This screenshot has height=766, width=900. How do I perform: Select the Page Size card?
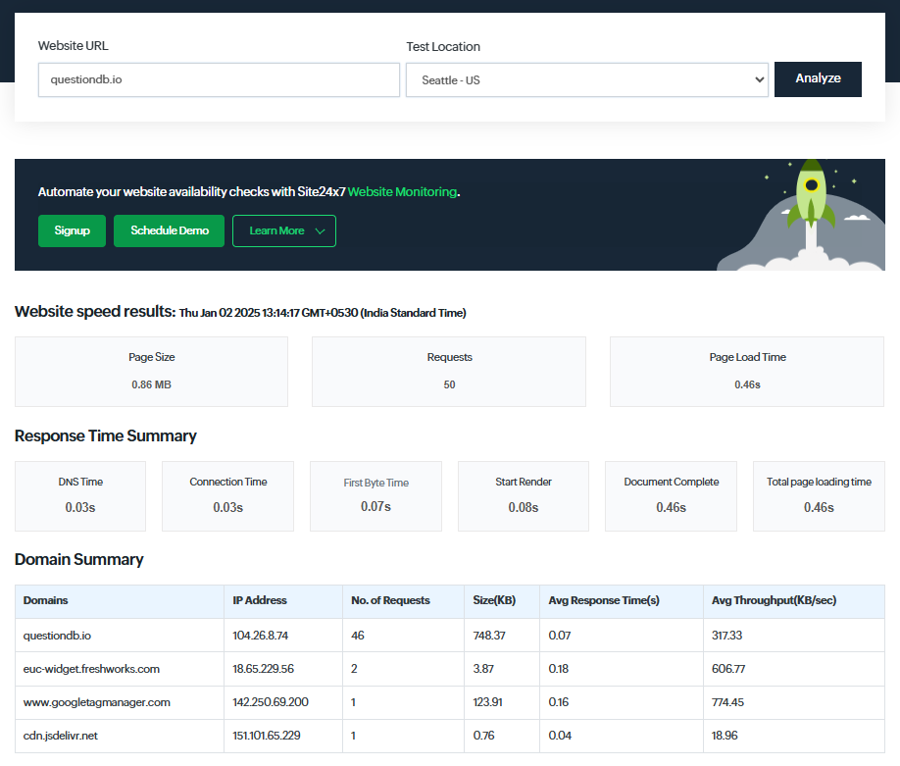point(152,372)
